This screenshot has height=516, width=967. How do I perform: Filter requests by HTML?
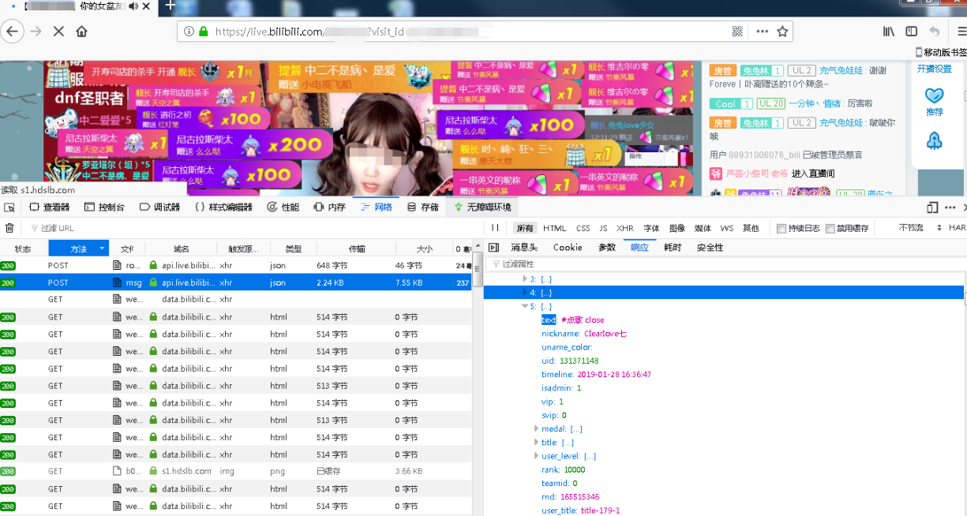[555, 228]
